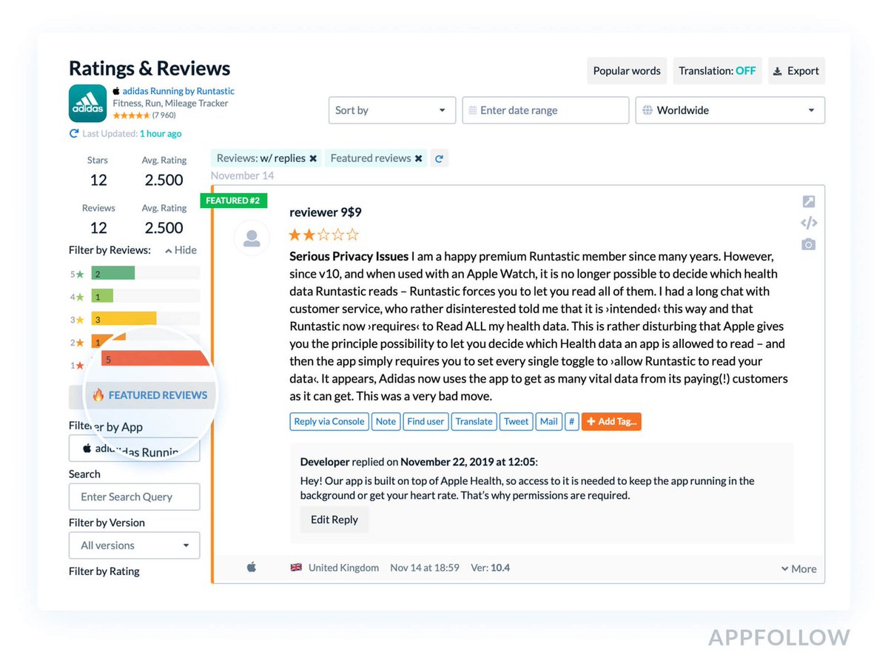Image resolution: width=888 pixels, height=655 pixels.
Task: Click the Popular words button
Action: pyautogui.click(x=627, y=71)
